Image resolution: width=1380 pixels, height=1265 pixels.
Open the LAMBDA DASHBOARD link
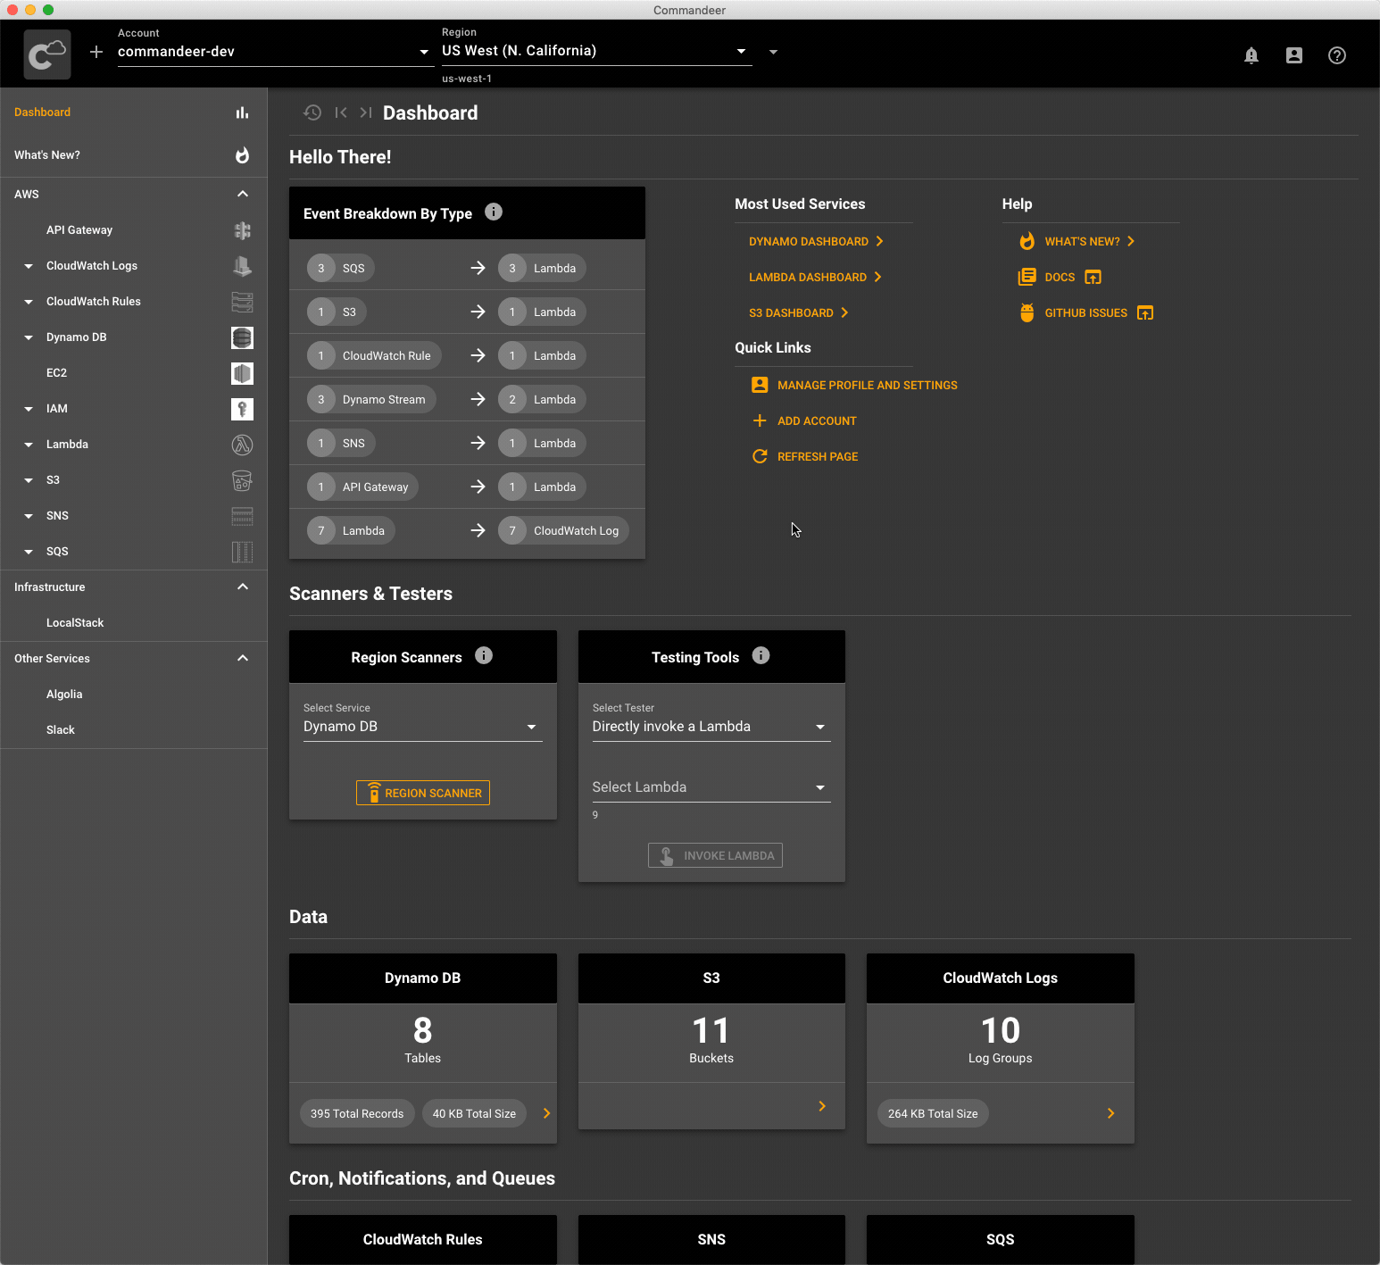tap(816, 278)
